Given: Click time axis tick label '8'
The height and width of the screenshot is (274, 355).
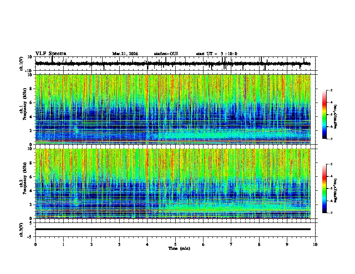Looking at the screenshot, I should (x=259, y=244).
